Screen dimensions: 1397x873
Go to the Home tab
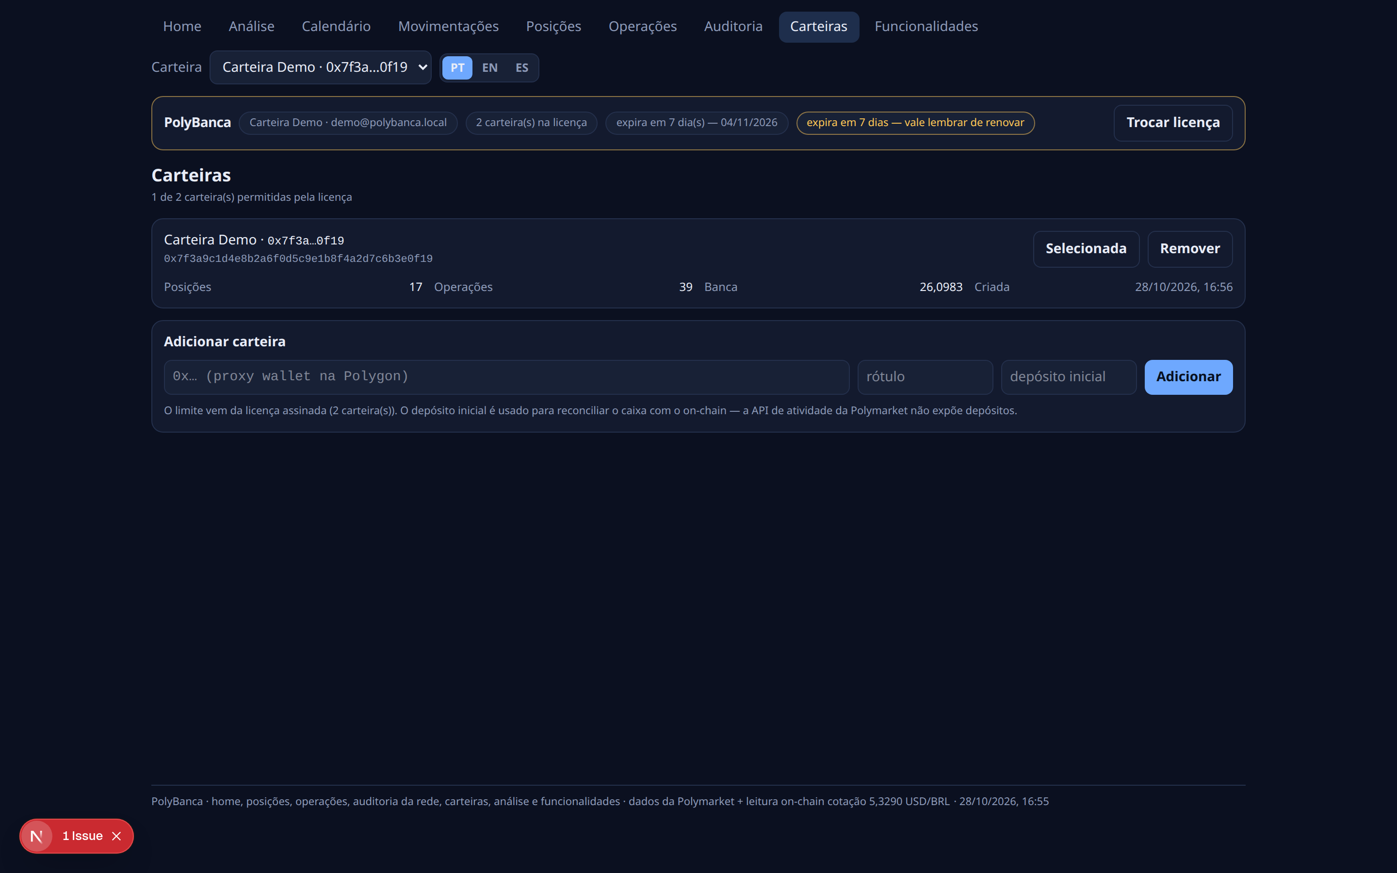pos(182,27)
